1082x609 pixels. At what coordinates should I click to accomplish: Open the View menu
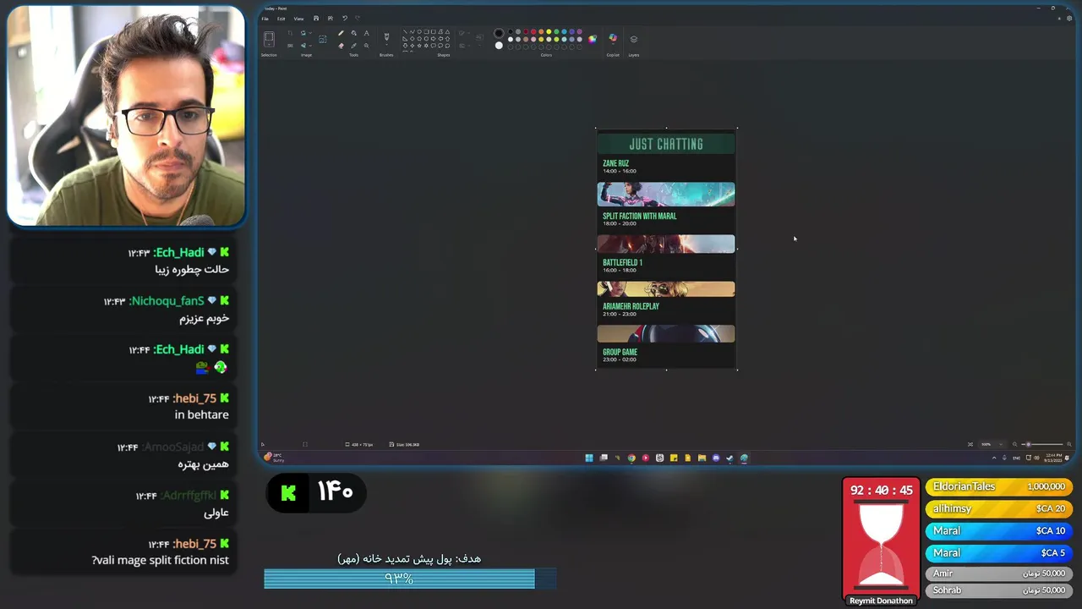click(298, 19)
